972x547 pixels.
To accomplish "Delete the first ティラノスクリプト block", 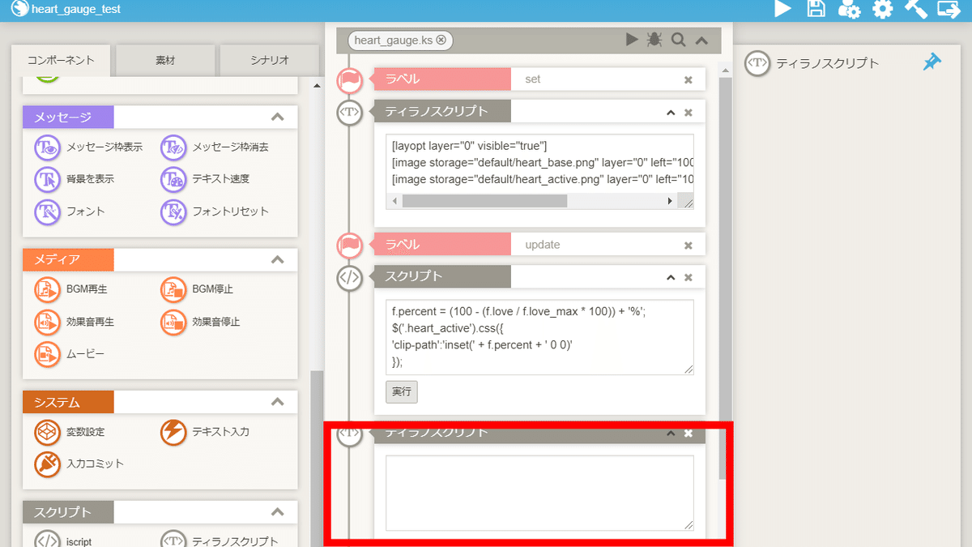I will tap(688, 112).
